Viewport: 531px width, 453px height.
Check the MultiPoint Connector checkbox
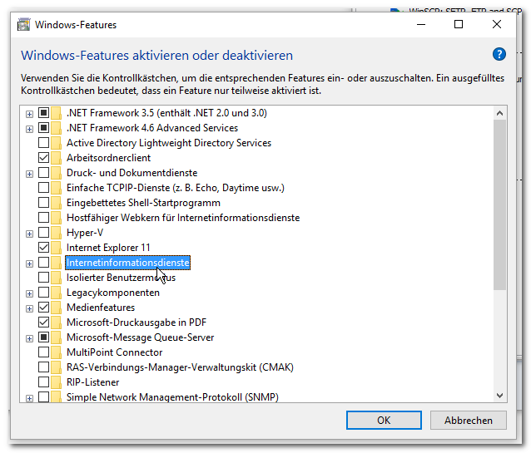pyautogui.click(x=43, y=352)
